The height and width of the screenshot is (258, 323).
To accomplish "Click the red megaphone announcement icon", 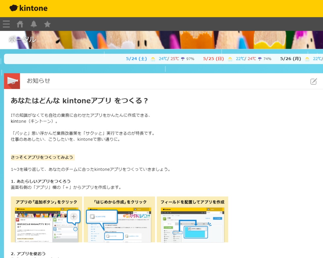I will click(x=12, y=81).
